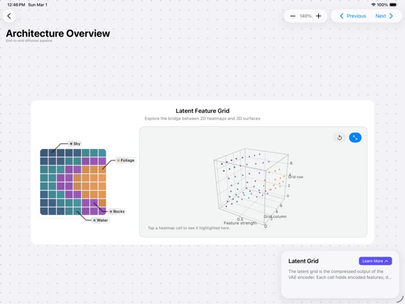The width and height of the screenshot is (405, 304).
Task: Collapse the Learn More expander
Action: click(375, 261)
